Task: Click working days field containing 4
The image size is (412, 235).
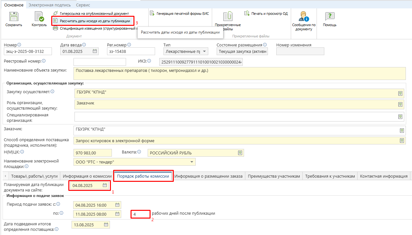Action: coord(140,214)
